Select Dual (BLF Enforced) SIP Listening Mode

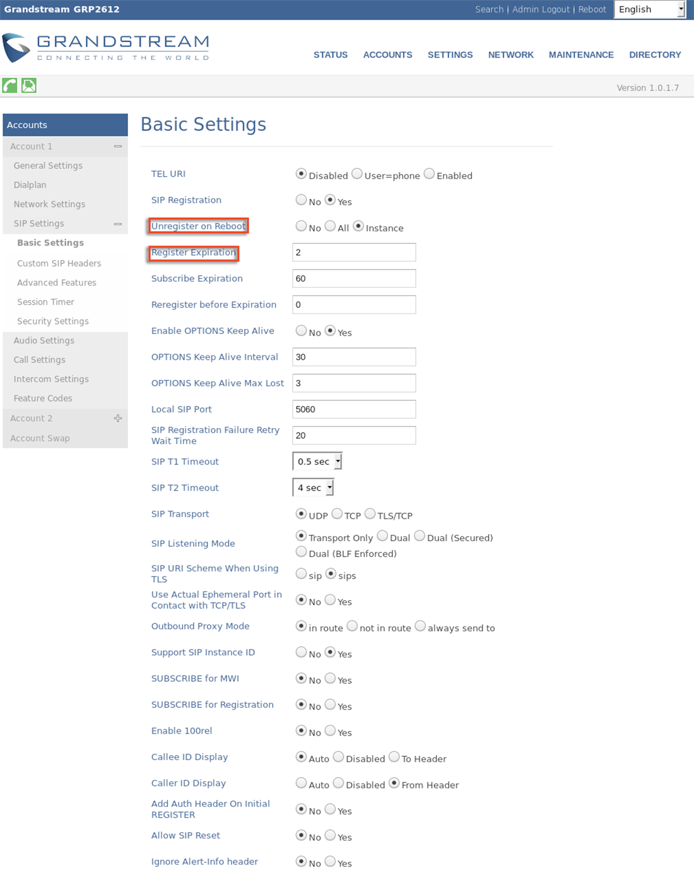point(301,552)
